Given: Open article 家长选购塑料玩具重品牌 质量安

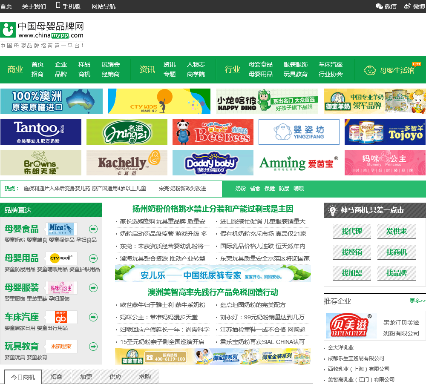Looking at the screenshot, I should click(162, 221).
